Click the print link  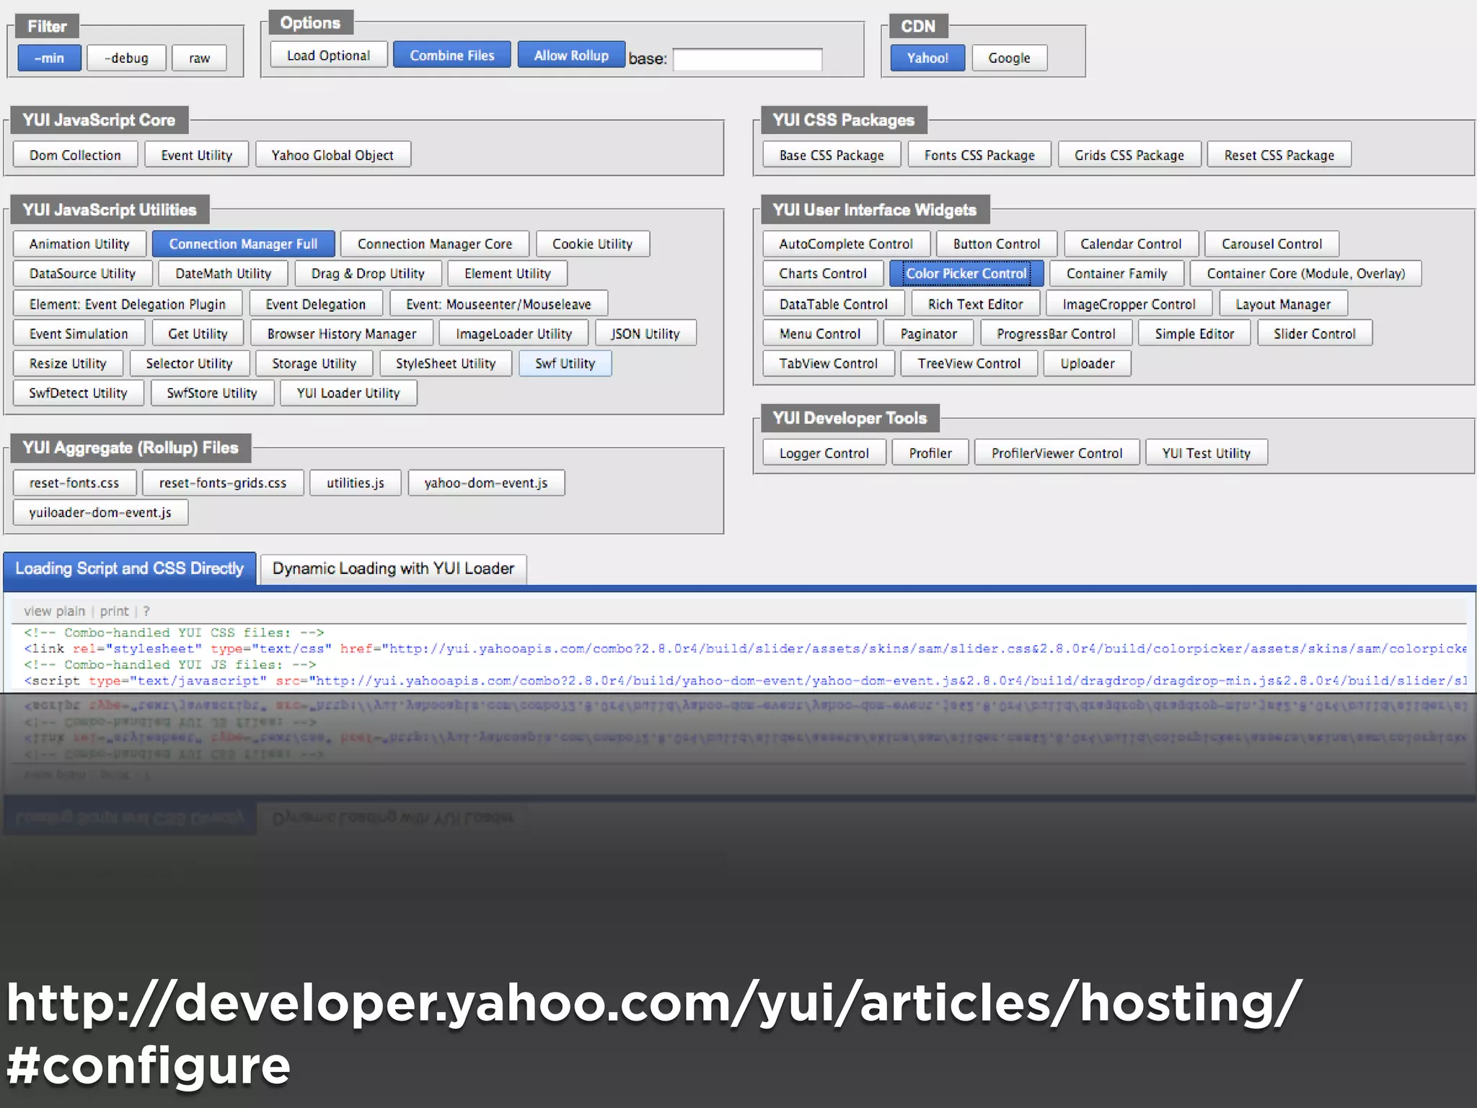tap(114, 611)
